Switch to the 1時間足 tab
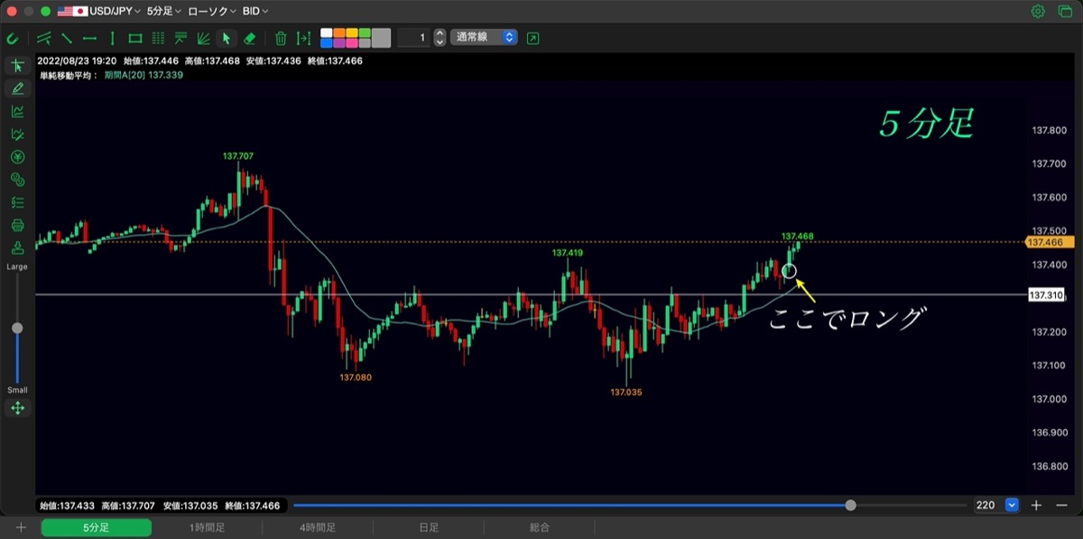1083x539 pixels. coord(207,527)
